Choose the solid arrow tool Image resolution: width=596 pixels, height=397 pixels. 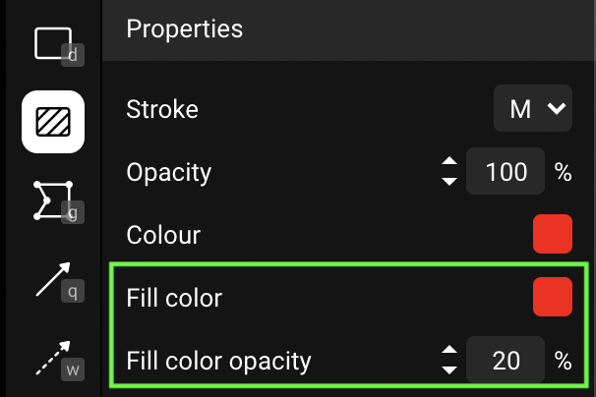[x=53, y=279]
